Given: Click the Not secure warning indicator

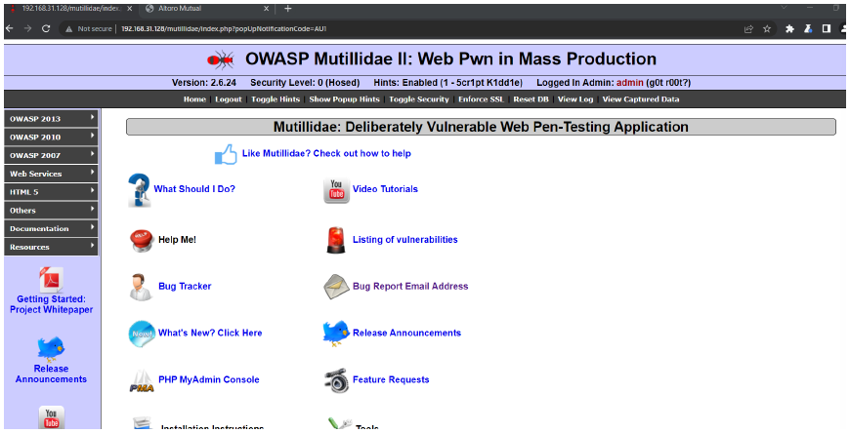Looking at the screenshot, I should (88, 28).
